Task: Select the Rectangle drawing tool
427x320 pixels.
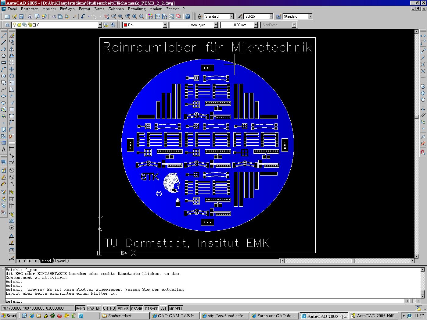Action: (4, 62)
